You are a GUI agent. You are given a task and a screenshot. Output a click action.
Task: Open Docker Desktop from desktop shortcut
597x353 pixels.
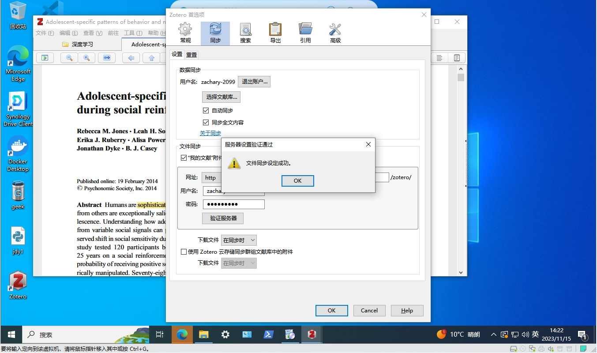point(18,154)
